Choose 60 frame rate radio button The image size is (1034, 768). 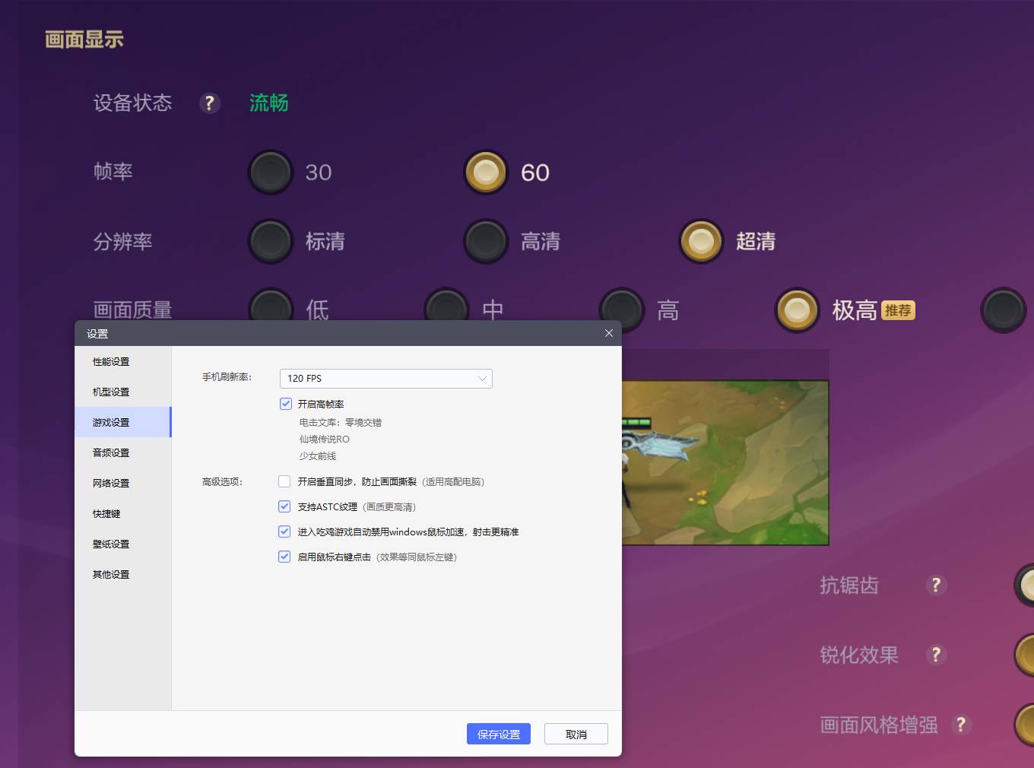click(486, 173)
